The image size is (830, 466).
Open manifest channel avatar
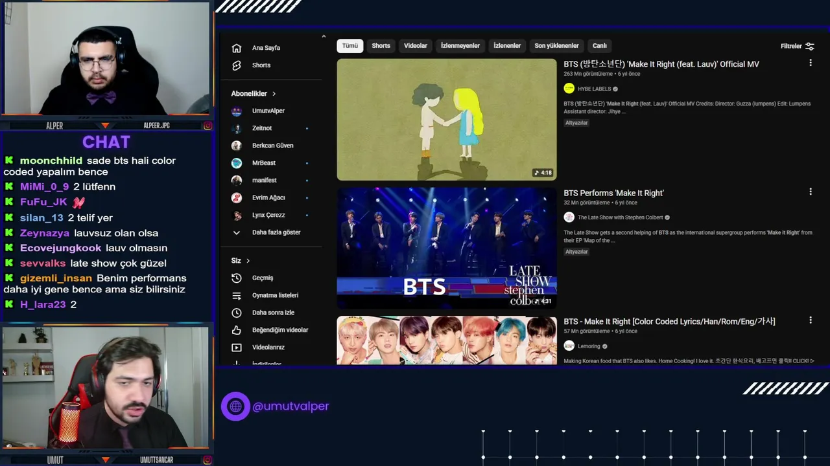tap(237, 180)
